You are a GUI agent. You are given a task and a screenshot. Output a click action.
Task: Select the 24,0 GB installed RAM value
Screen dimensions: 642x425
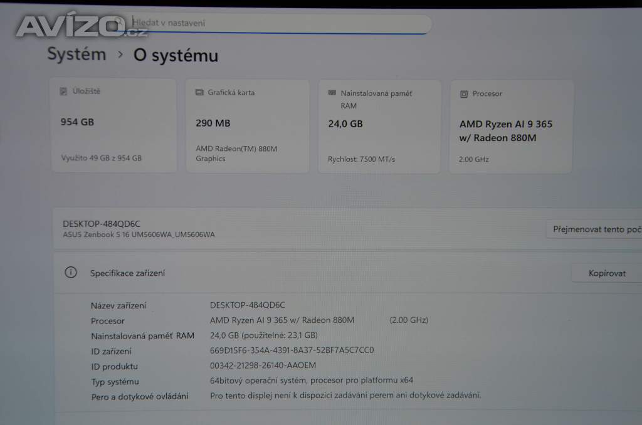[x=345, y=123]
